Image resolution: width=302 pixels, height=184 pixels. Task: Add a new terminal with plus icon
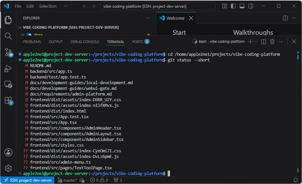[250, 42]
